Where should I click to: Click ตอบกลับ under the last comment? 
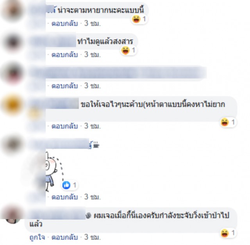64,237
